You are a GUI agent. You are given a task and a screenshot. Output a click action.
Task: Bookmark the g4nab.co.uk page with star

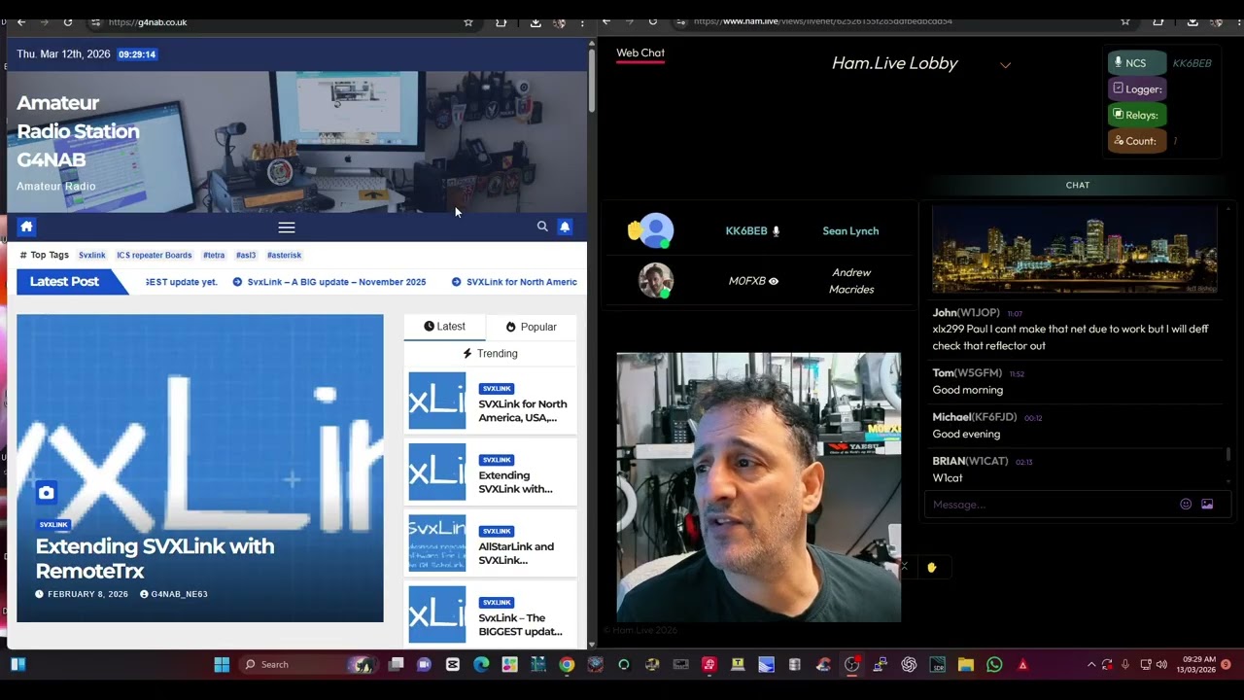[467, 22]
